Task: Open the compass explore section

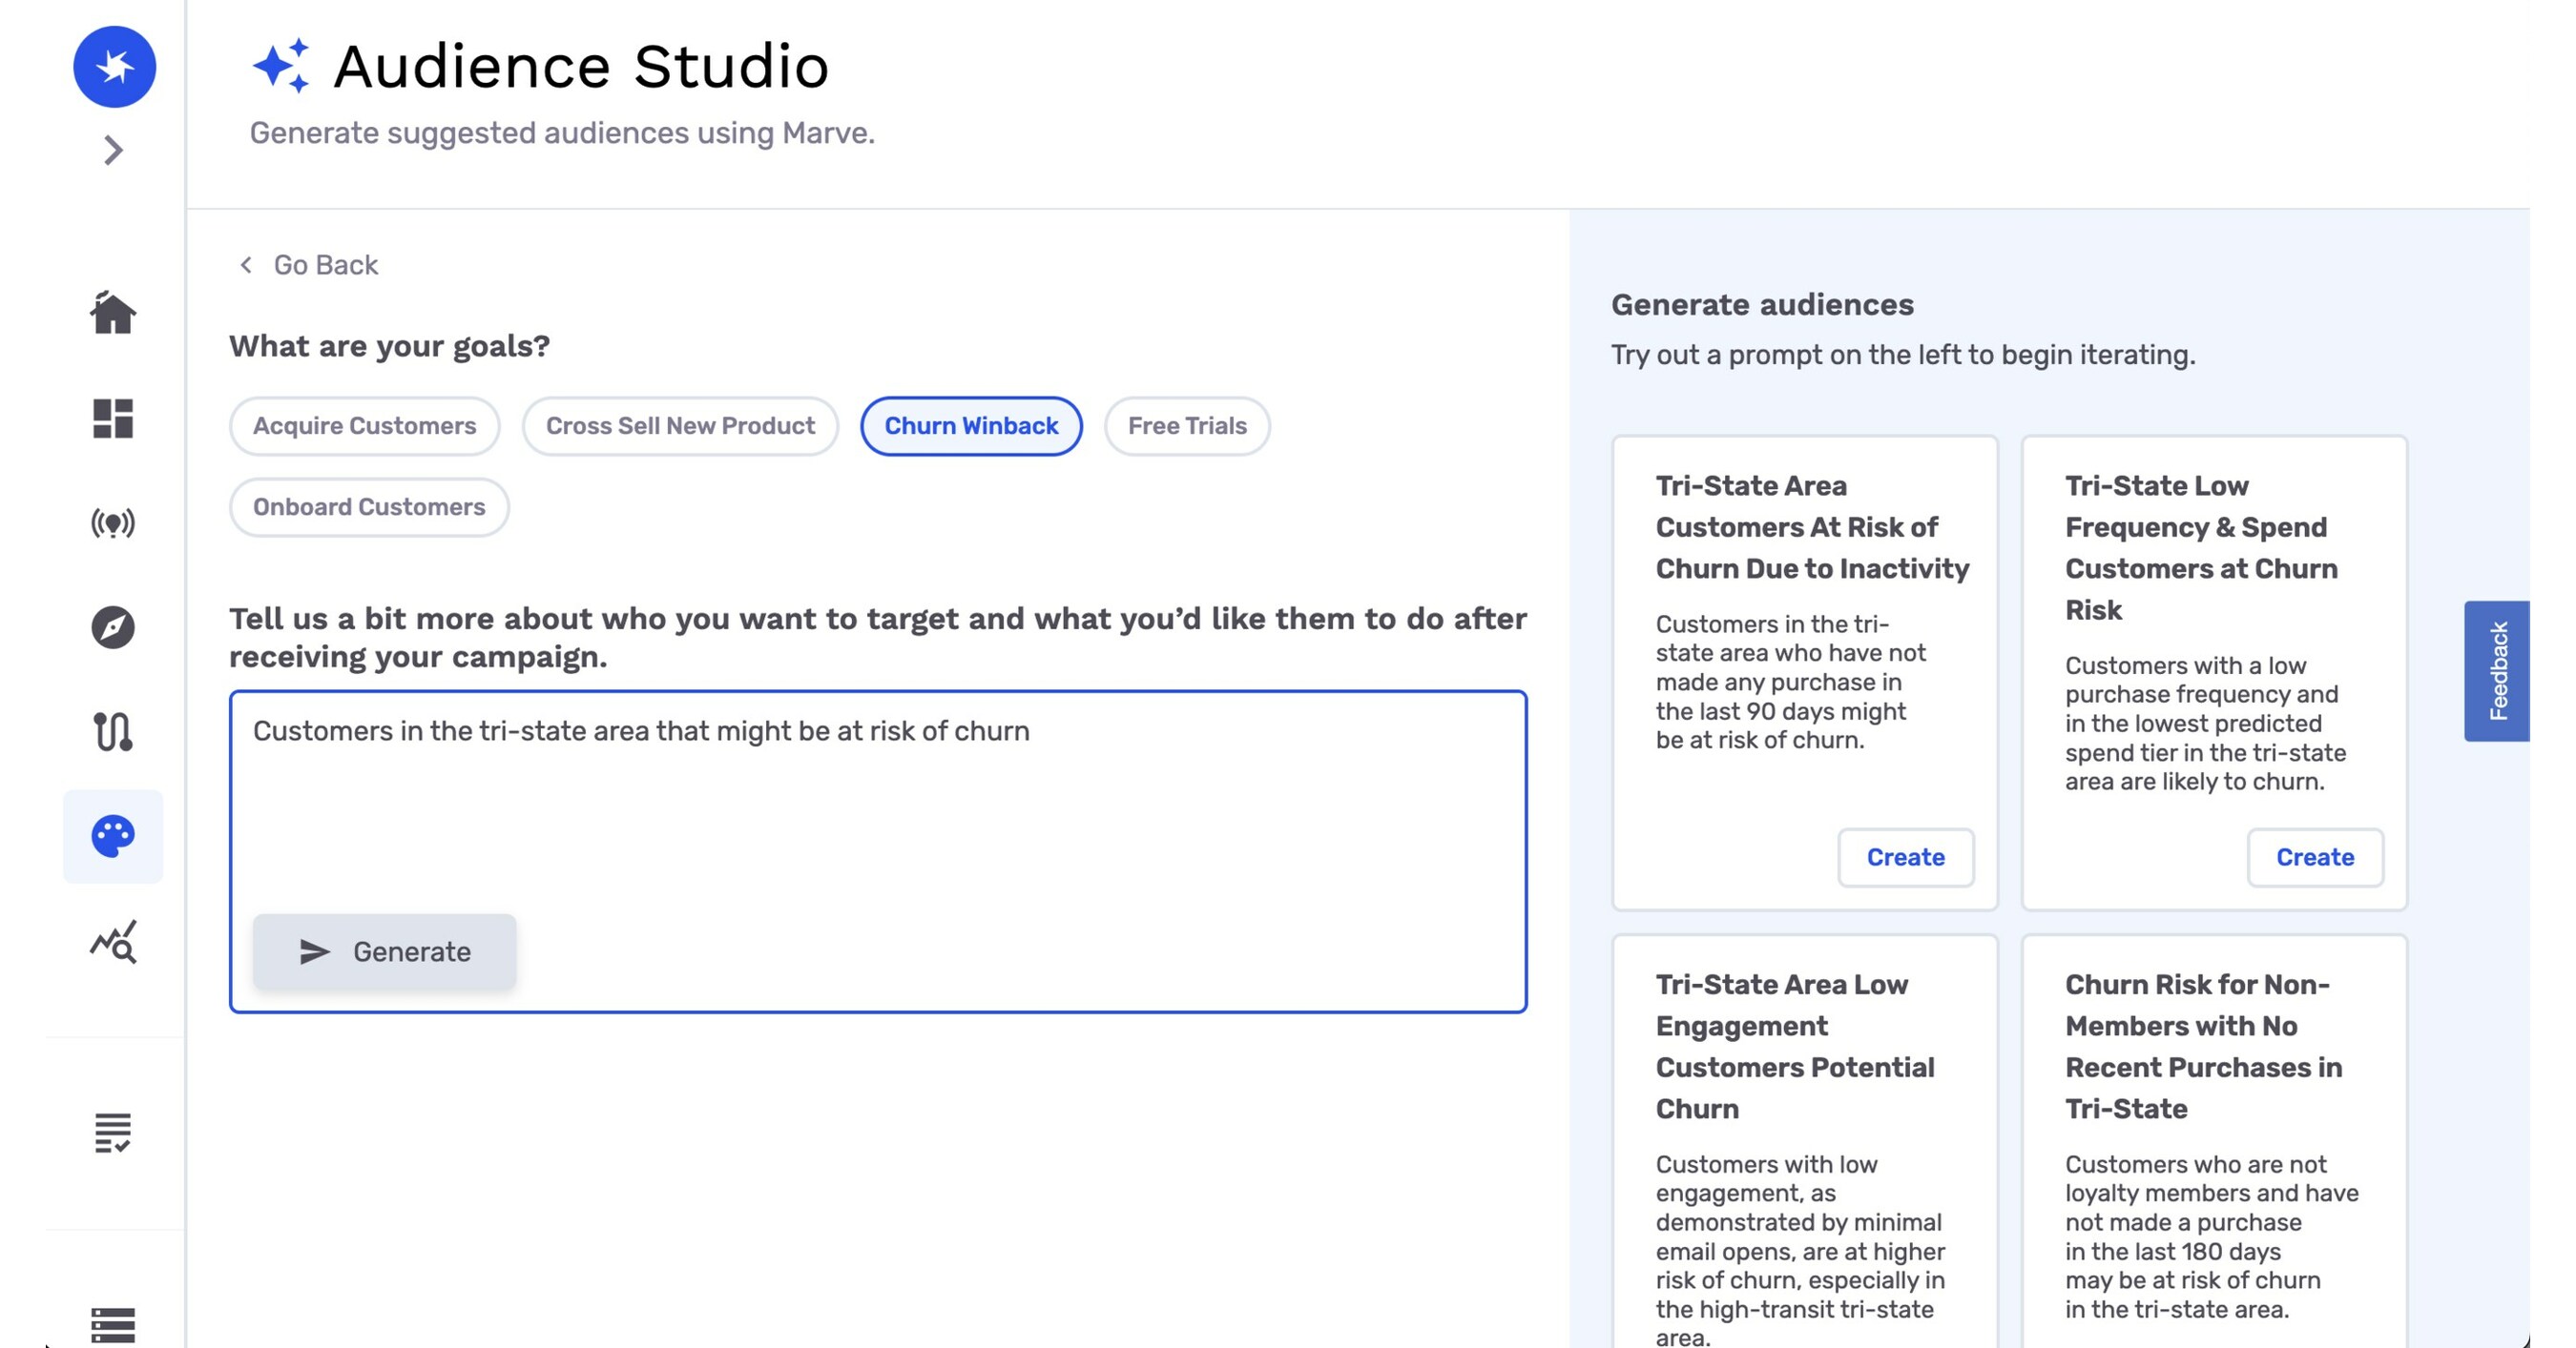Action: pos(112,629)
